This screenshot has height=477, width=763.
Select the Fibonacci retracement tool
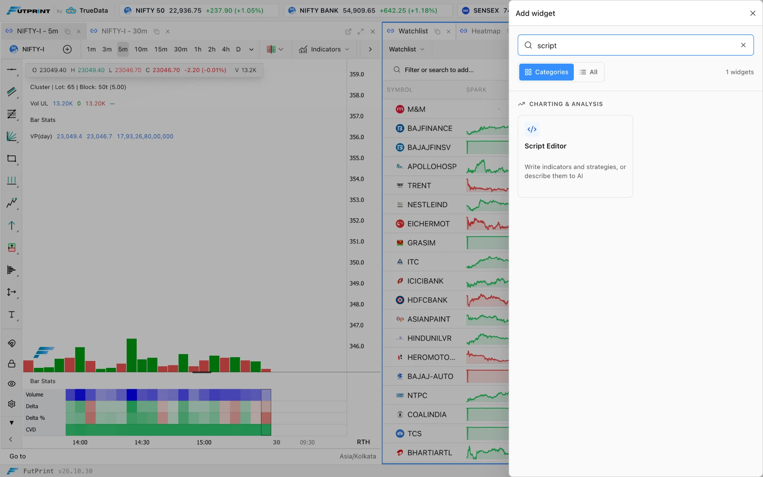[x=11, y=114]
